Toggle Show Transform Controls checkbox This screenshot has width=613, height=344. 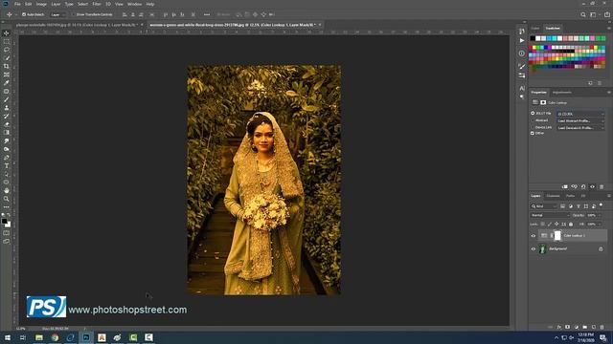(x=73, y=14)
